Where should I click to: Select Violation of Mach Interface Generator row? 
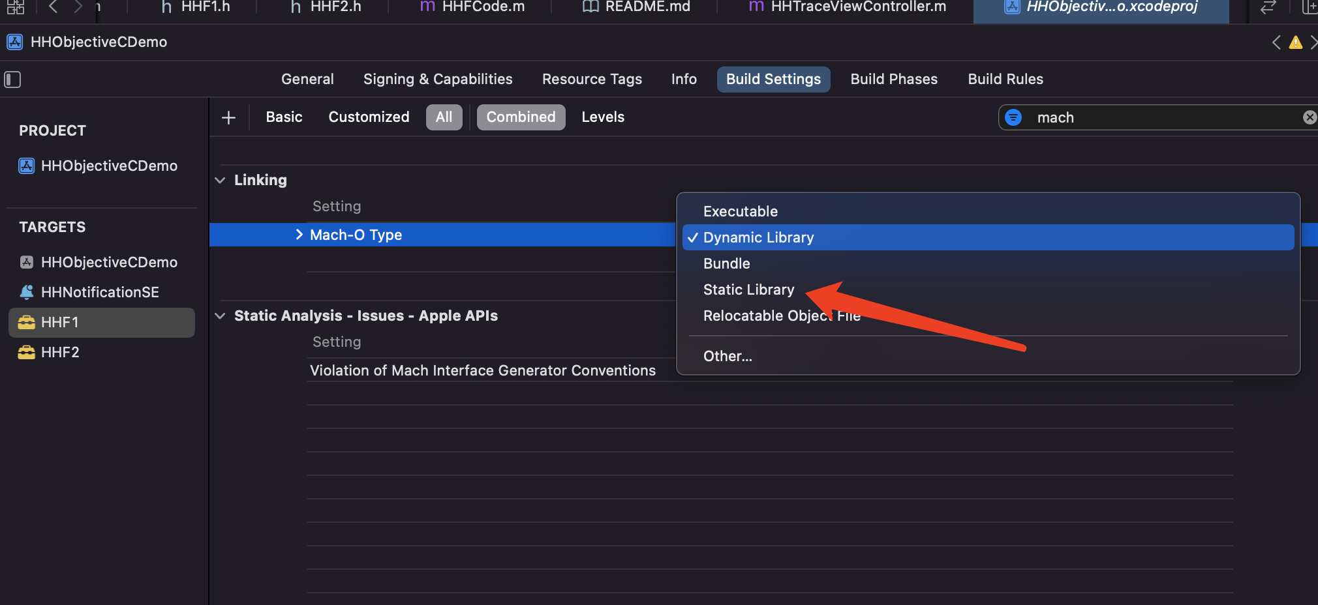click(482, 370)
